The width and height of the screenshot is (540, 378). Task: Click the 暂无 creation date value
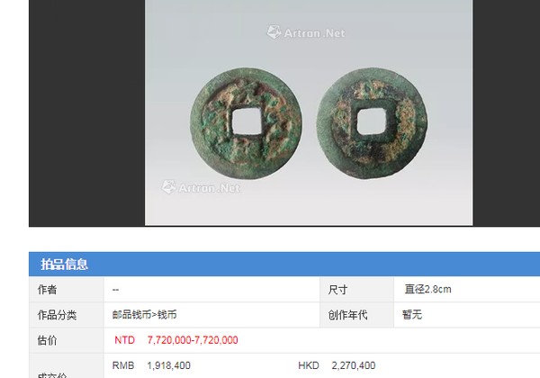(x=412, y=315)
